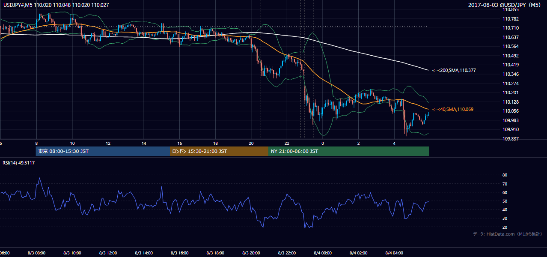
Task: Click price axis value 110.274
Action: click(511, 84)
